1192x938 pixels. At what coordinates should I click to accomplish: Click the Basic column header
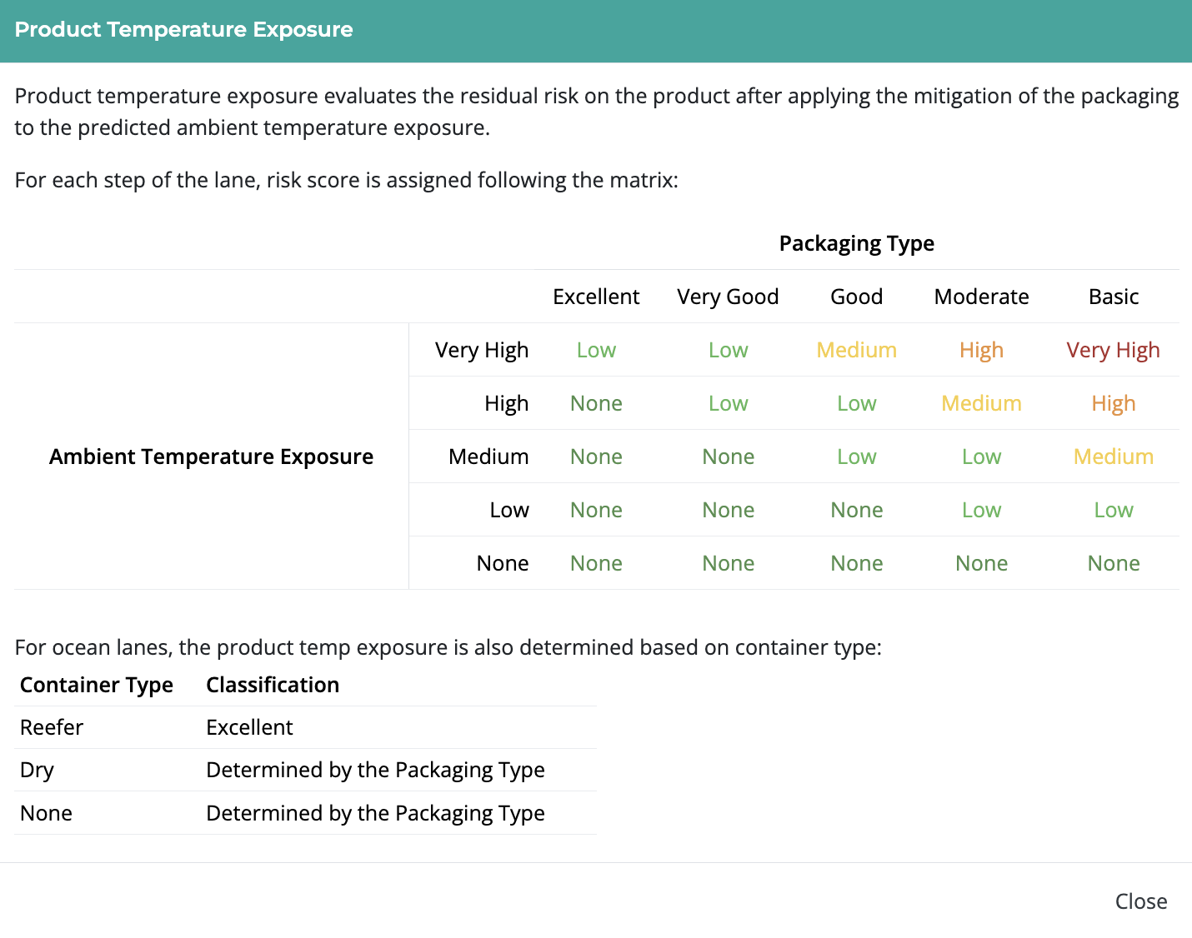(x=1113, y=297)
